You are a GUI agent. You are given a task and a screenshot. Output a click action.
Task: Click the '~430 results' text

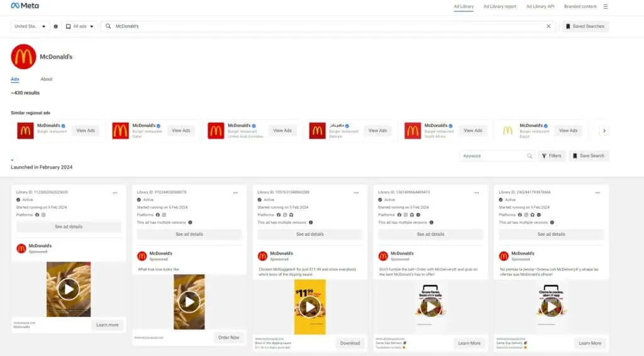tap(25, 93)
